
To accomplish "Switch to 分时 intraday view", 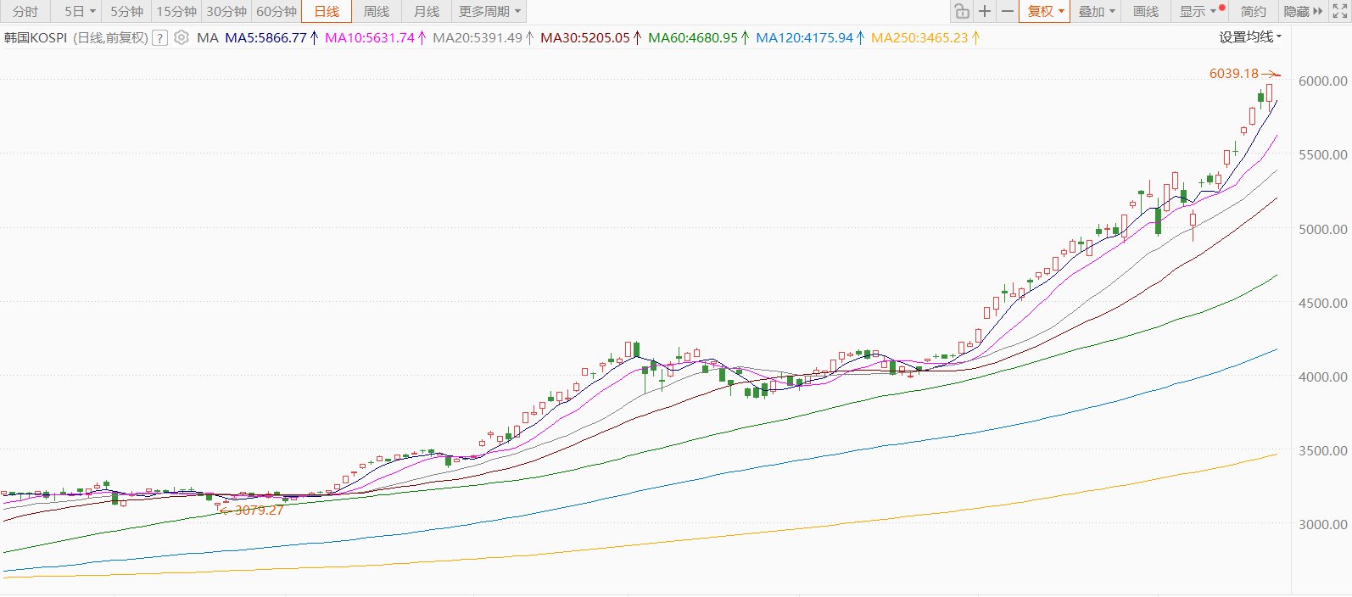I will click(25, 11).
